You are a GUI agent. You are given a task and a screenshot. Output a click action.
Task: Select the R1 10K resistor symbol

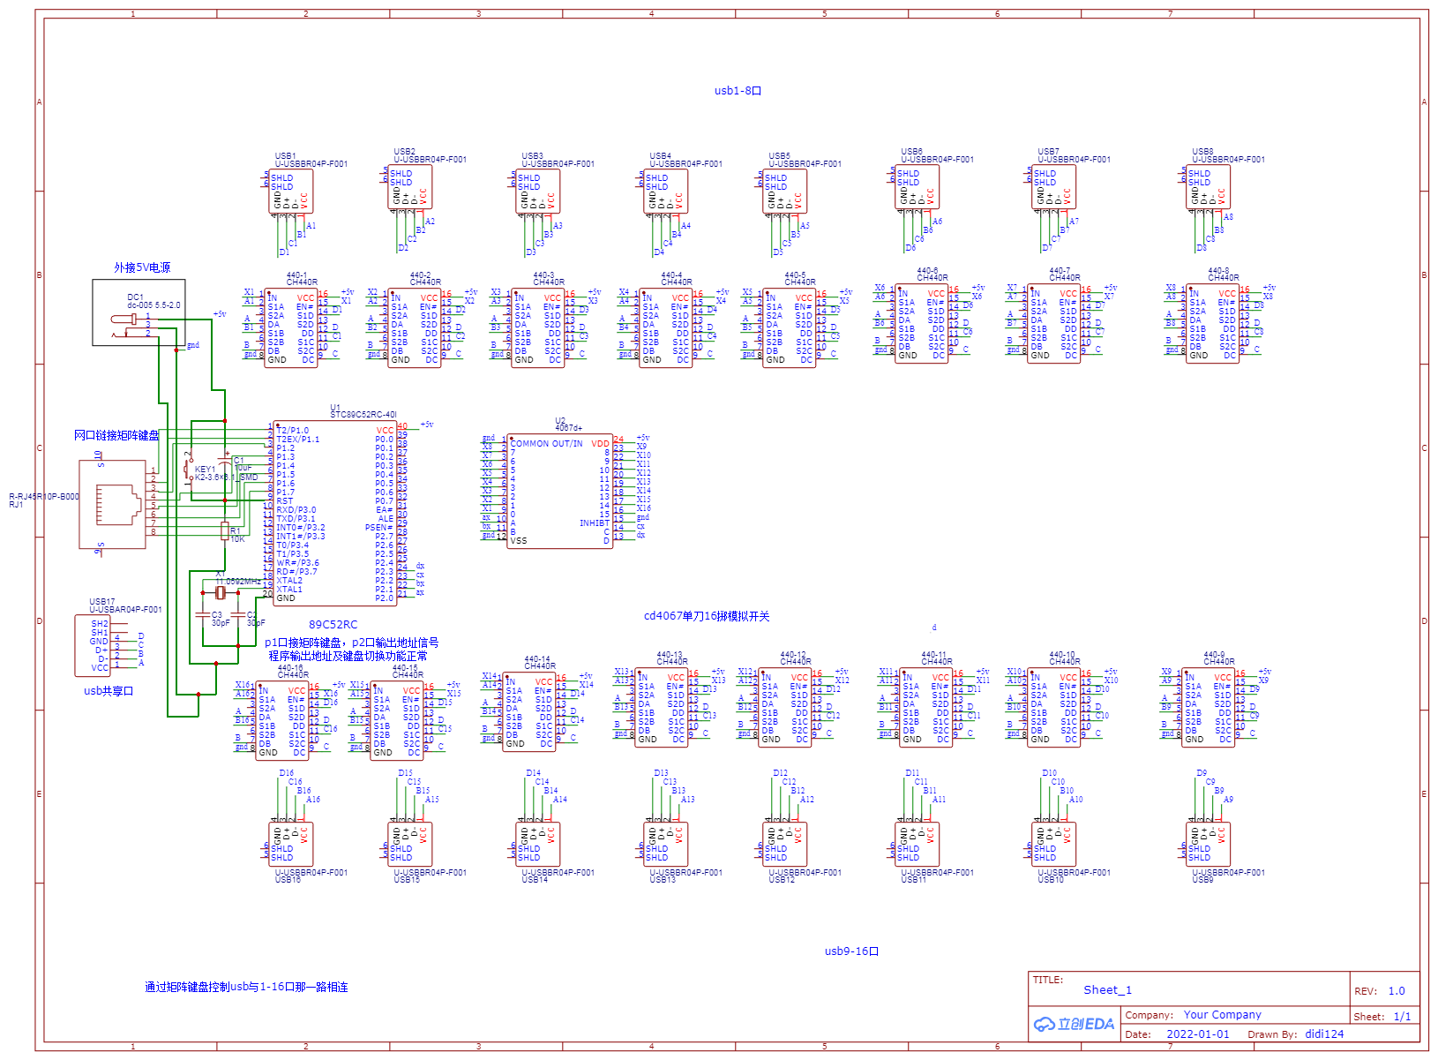click(225, 530)
